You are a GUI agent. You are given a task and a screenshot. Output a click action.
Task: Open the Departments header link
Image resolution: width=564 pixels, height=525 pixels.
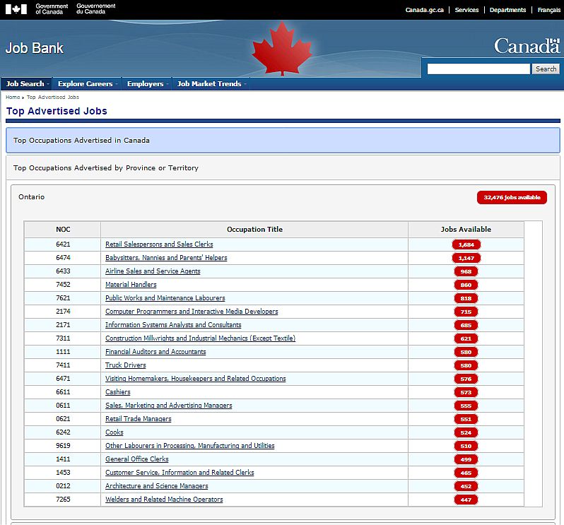[x=507, y=10]
